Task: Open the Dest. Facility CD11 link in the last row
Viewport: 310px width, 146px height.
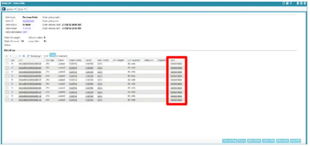Action: [x=100, y=100]
